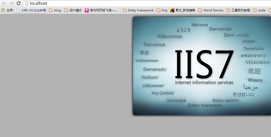The width and height of the screenshot is (271, 137).
Task: Click the "Vítejte" greeting text
Action: click(248, 41)
